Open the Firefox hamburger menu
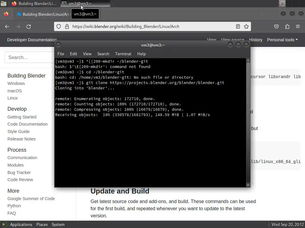Viewport: 305px width, 228px height. 298,26
